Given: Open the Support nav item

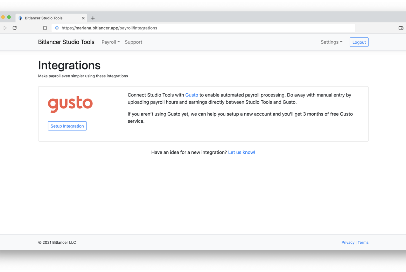Looking at the screenshot, I should (133, 42).
